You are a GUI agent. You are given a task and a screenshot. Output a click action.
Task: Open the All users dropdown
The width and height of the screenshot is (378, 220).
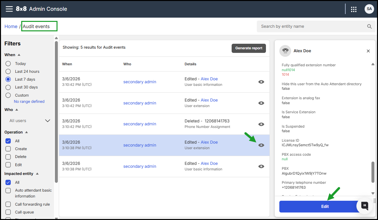click(x=29, y=121)
